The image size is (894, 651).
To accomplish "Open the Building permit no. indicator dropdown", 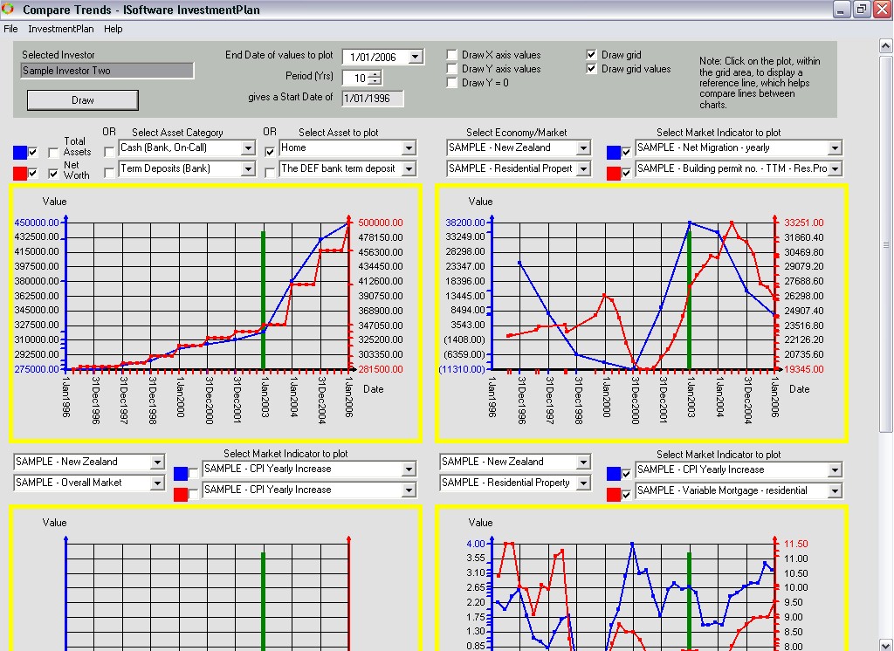I will click(x=835, y=169).
